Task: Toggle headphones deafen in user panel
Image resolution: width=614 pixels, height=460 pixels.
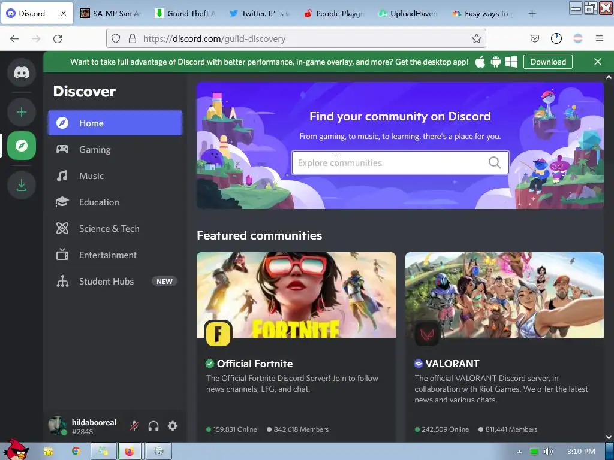Action: pyautogui.click(x=153, y=426)
